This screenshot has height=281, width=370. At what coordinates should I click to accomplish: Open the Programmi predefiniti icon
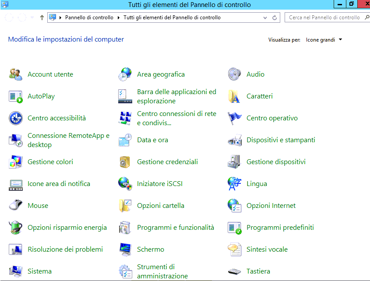[x=234, y=228]
